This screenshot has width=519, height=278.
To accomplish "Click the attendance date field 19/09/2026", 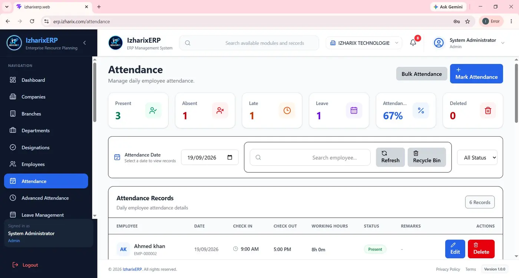I will tap(210, 157).
